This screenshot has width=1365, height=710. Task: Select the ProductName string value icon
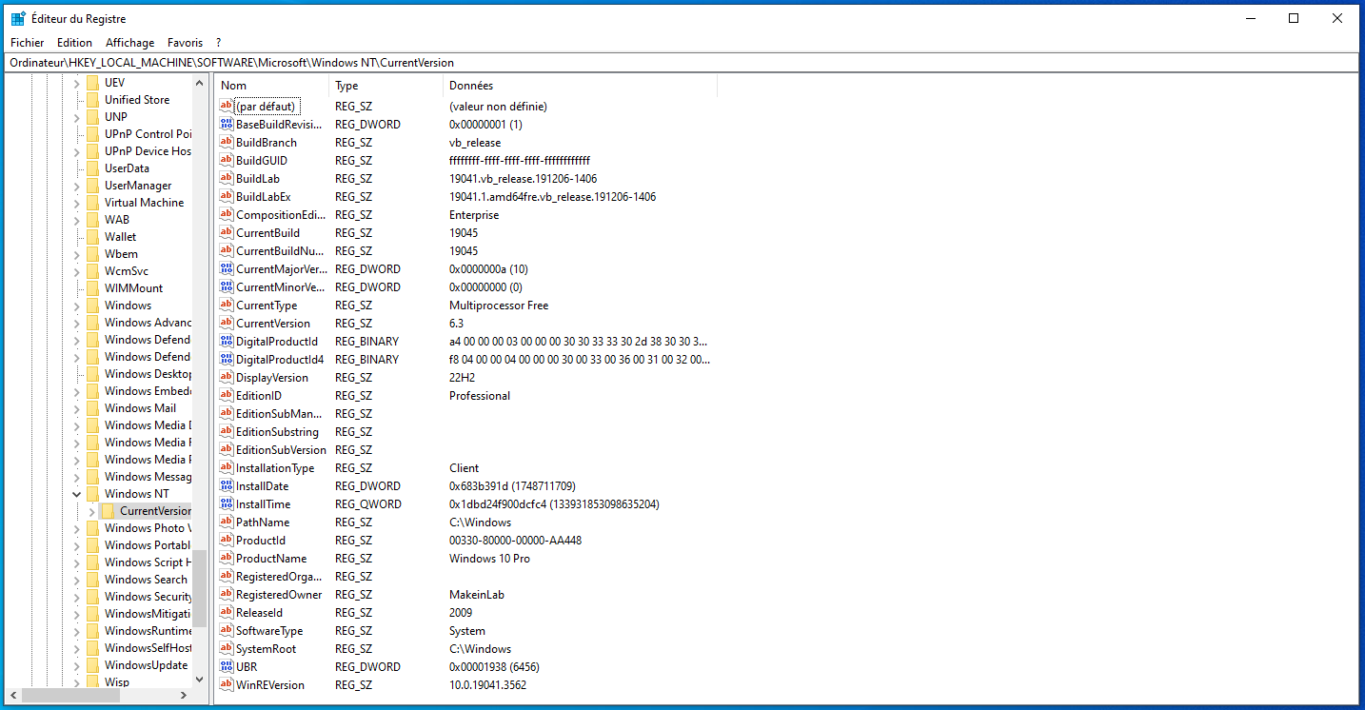227,559
